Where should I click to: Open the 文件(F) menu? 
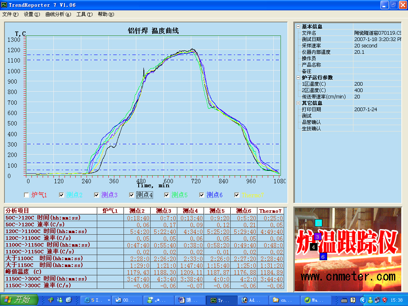click(10, 14)
